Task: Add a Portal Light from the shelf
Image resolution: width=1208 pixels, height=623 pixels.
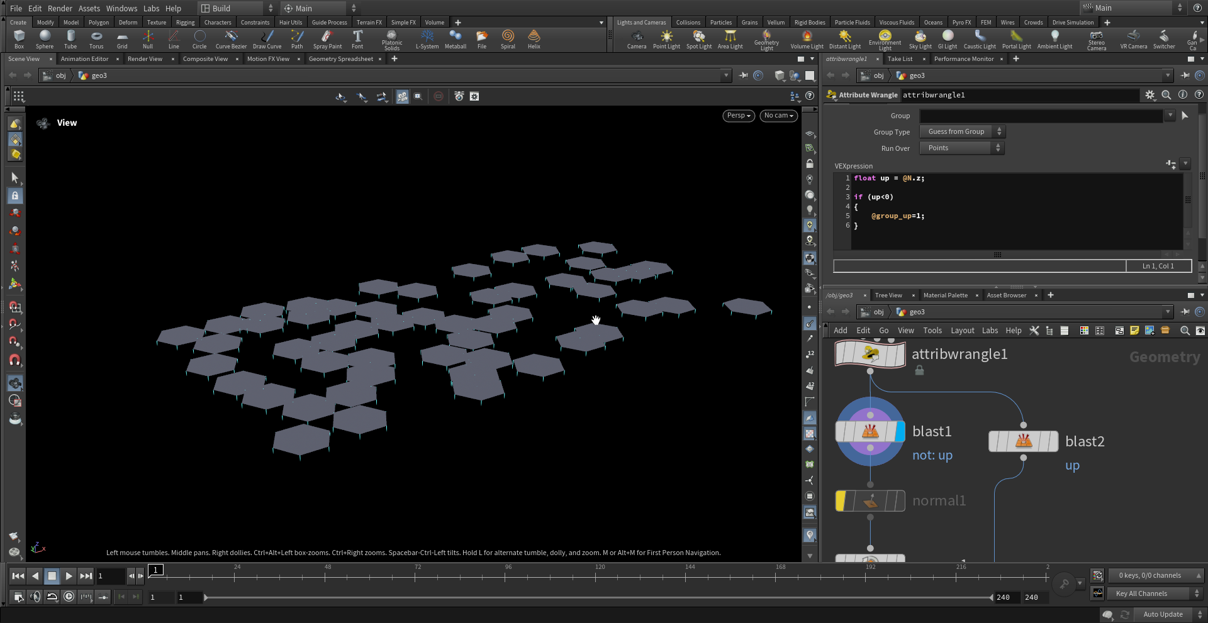Action: click(x=1017, y=39)
